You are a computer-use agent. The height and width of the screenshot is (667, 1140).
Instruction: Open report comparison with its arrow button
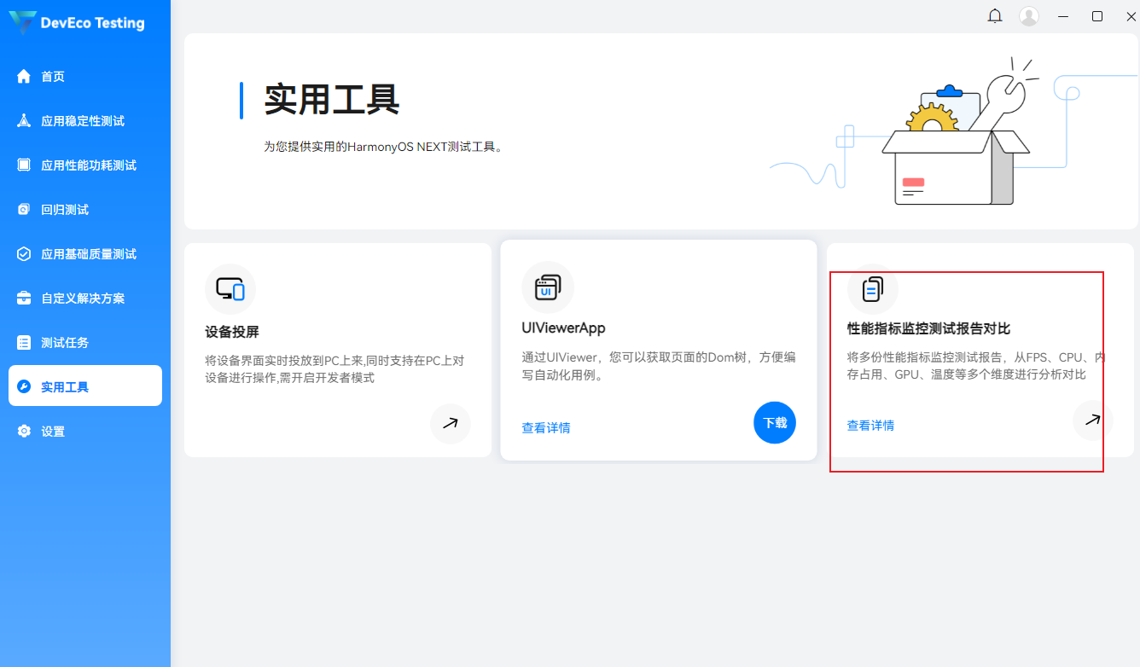coord(1093,420)
